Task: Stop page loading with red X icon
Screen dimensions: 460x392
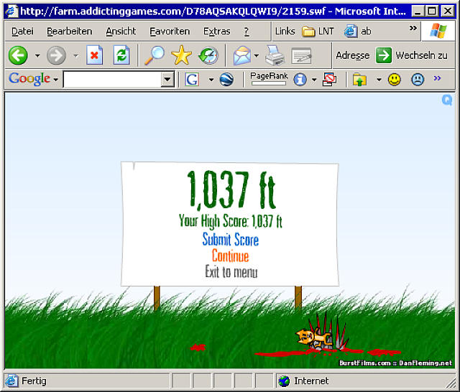Action: pyautogui.click(x=94, y=55)
